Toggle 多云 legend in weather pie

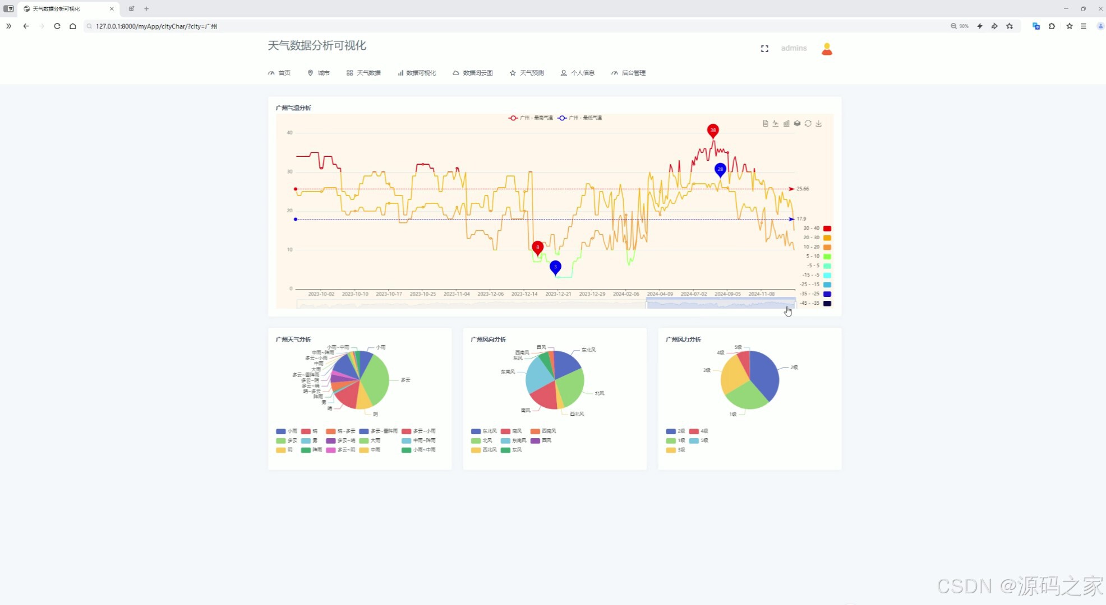coord(286,441)
